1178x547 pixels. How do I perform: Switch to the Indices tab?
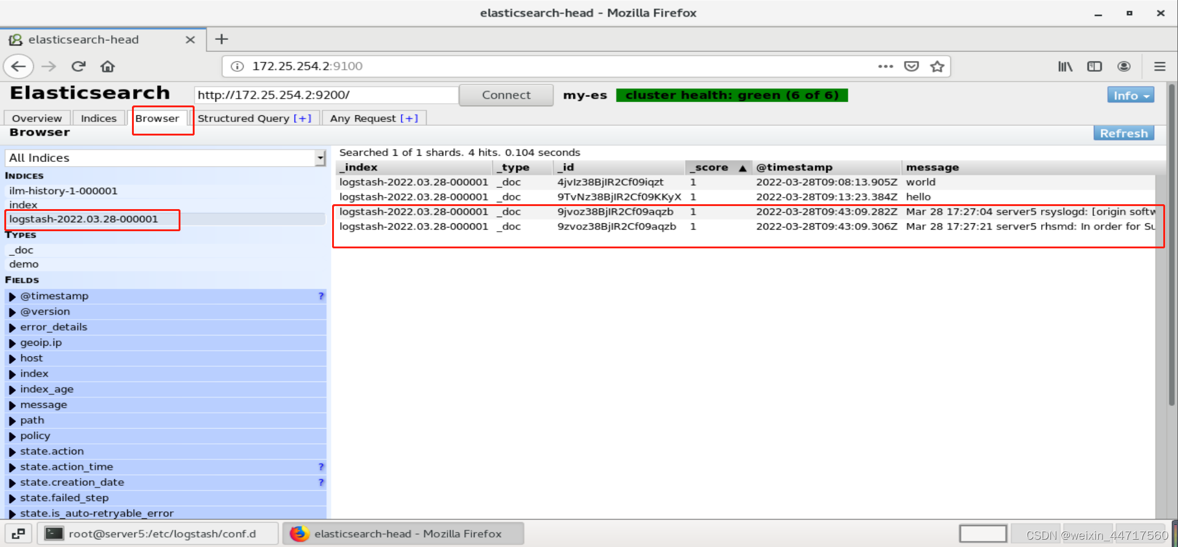[x=99, y=118]
